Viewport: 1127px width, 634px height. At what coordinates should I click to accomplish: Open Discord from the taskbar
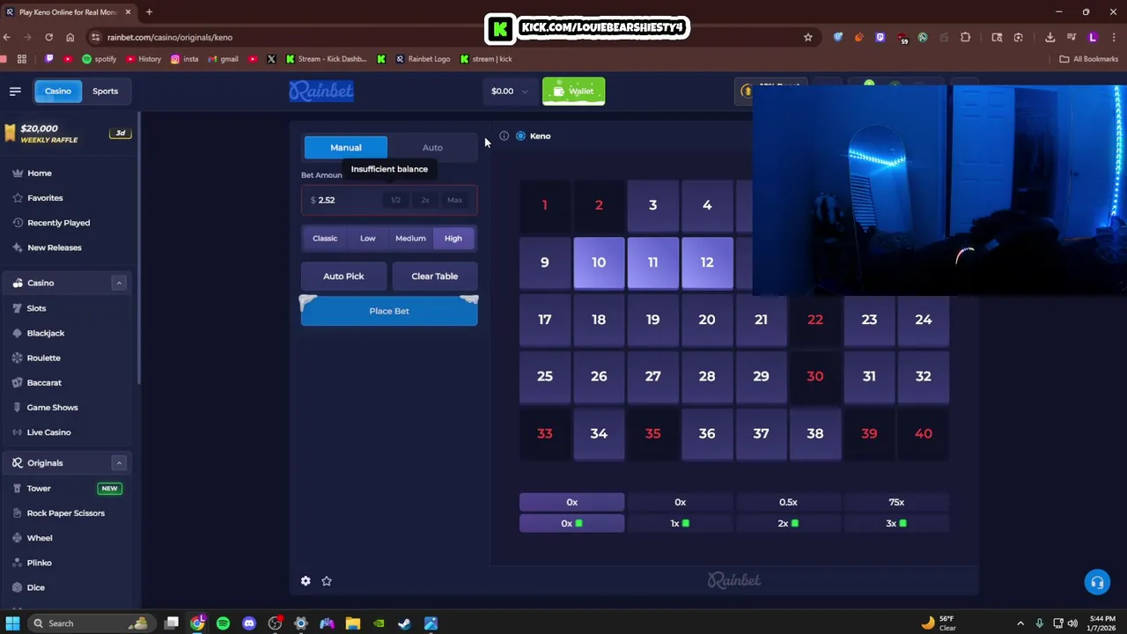pos(249,623)
